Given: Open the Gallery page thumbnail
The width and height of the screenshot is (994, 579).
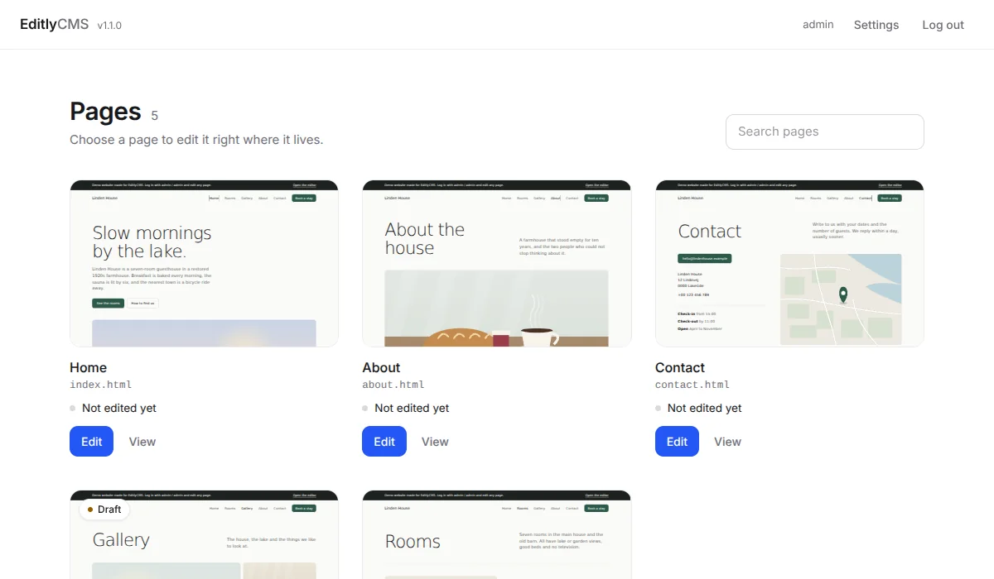Looking at the screenshot, I should coord(205,534).
